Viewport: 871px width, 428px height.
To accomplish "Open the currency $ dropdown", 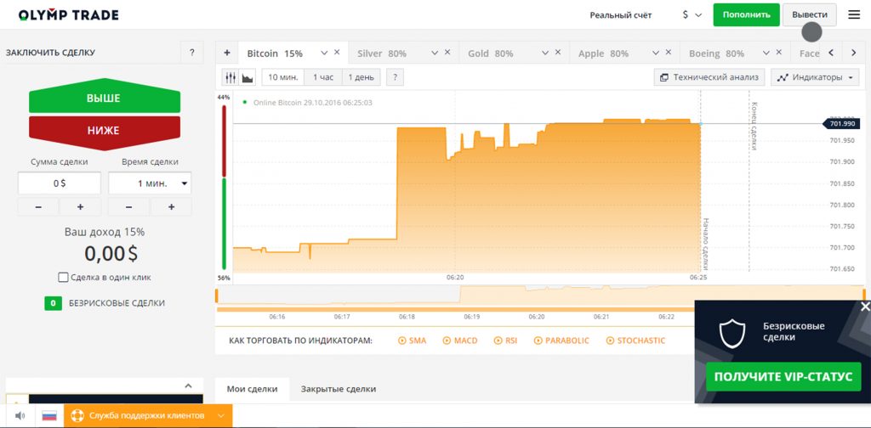I will point(692,15).
